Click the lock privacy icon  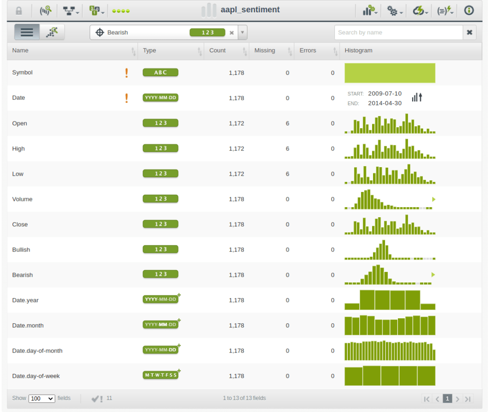[19, 10]
